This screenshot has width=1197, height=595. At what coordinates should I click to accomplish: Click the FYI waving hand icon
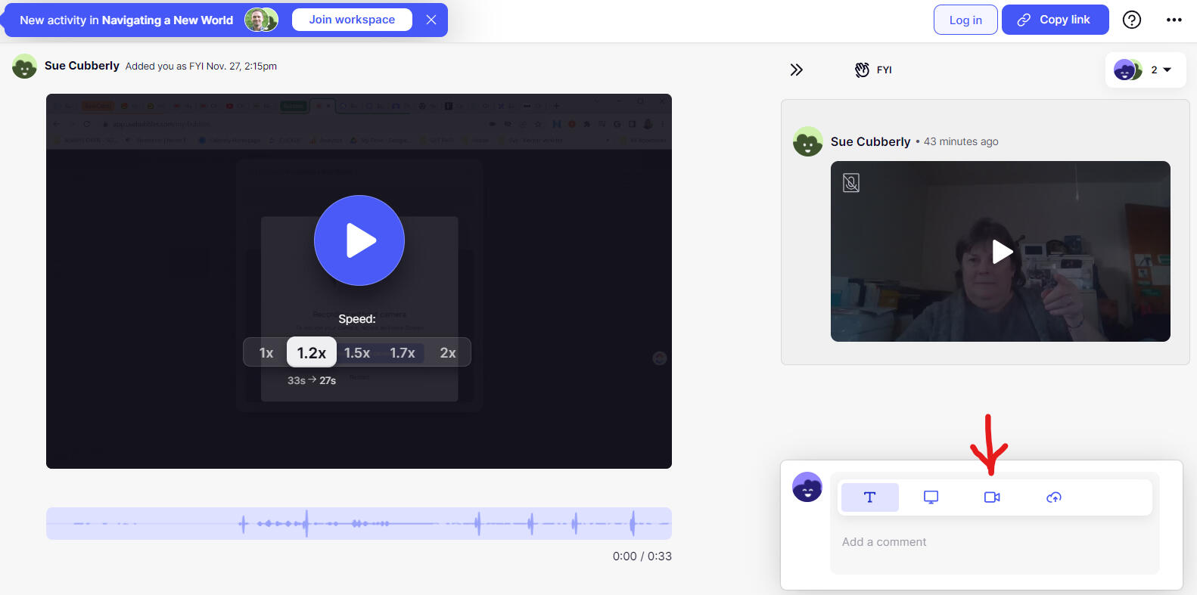862,70
